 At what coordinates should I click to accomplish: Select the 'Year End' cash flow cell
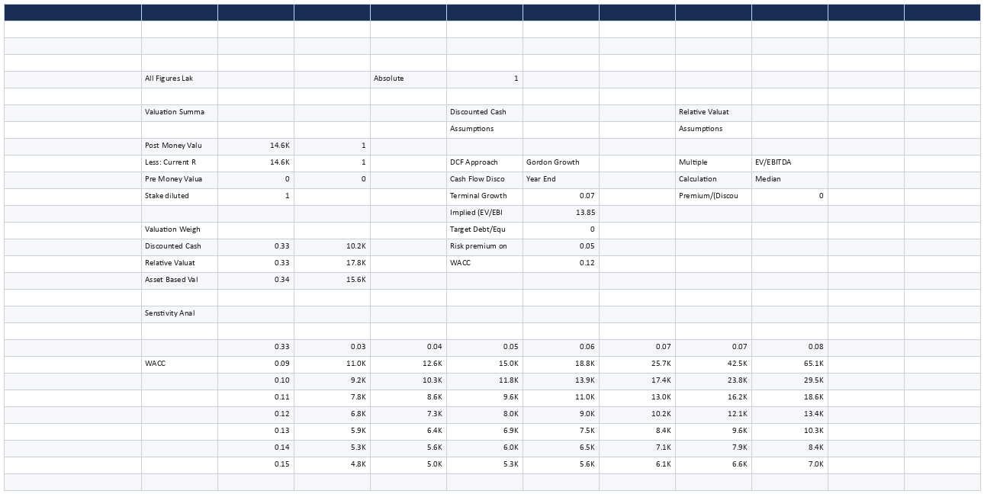(x=561, y=179)
